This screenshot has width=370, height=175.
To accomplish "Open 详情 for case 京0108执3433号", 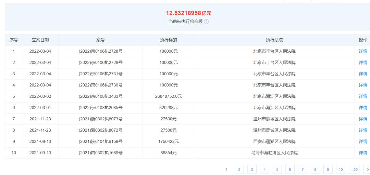I will [363, 96].
